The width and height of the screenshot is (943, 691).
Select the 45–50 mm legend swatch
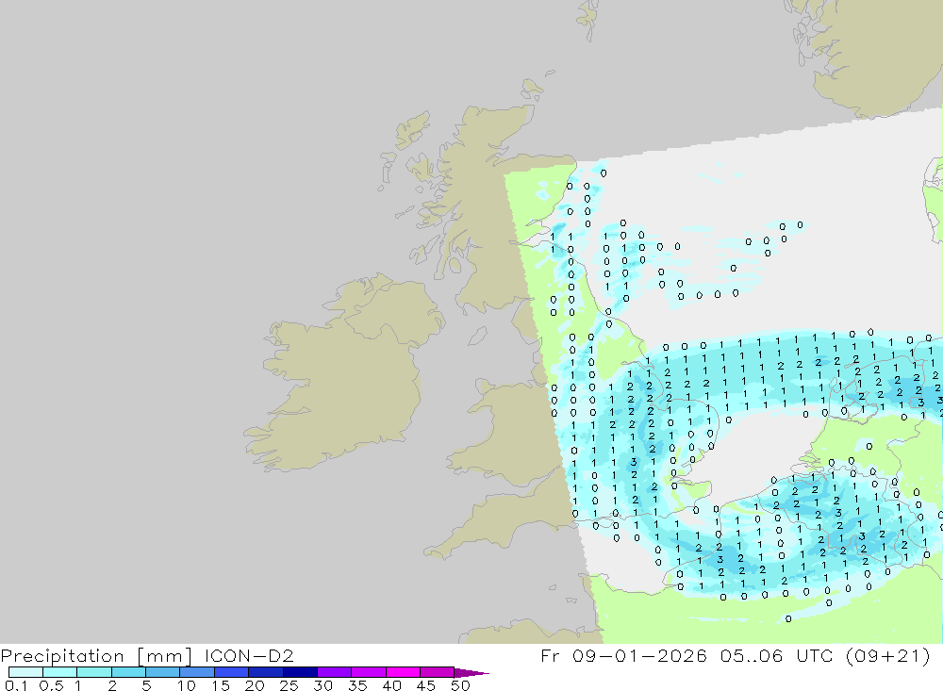pyautogui.click(x=438, y=672)
